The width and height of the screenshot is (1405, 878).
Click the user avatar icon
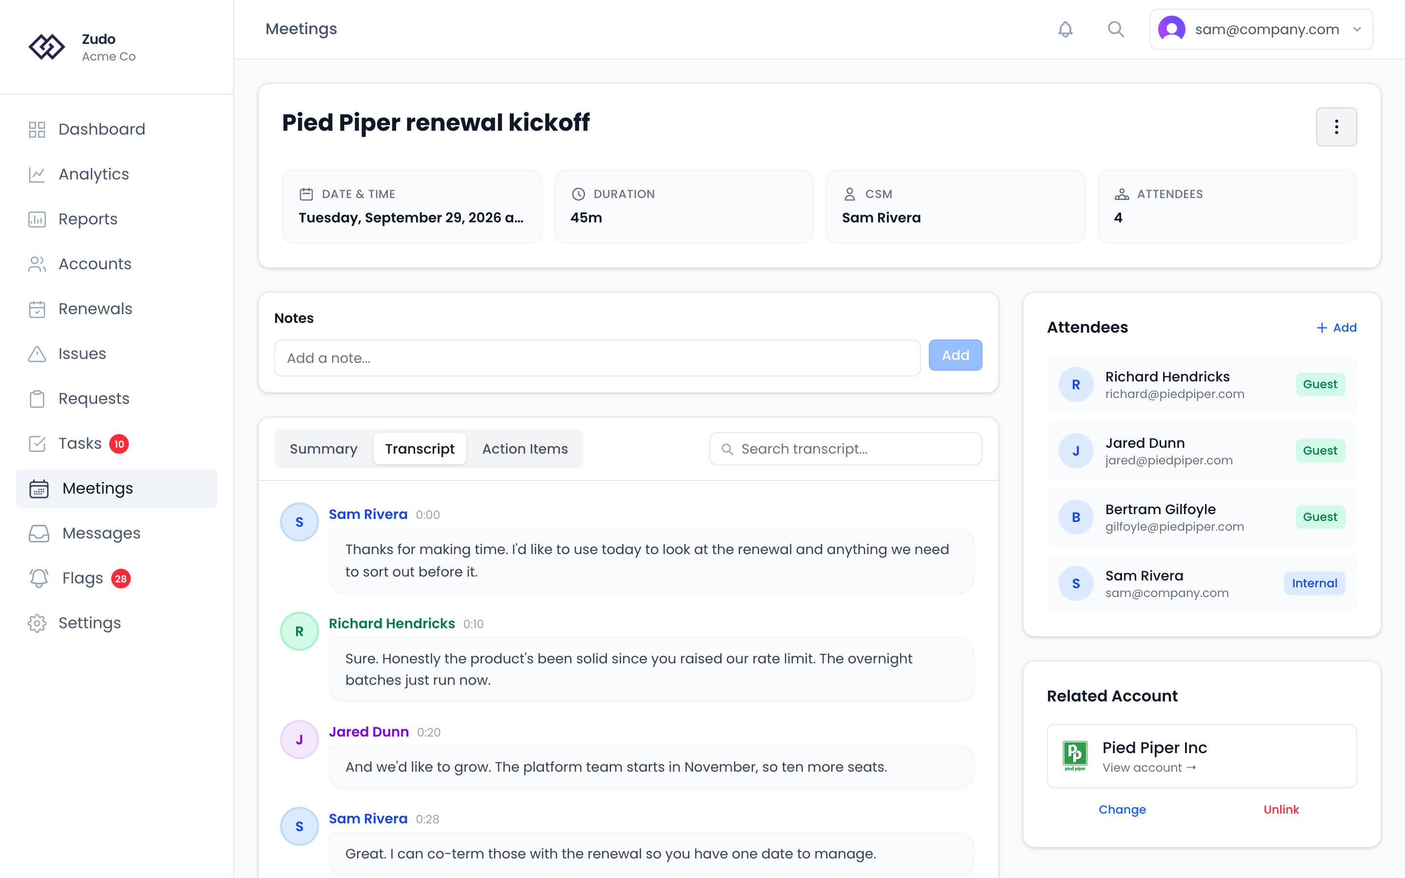[1171, 29]
